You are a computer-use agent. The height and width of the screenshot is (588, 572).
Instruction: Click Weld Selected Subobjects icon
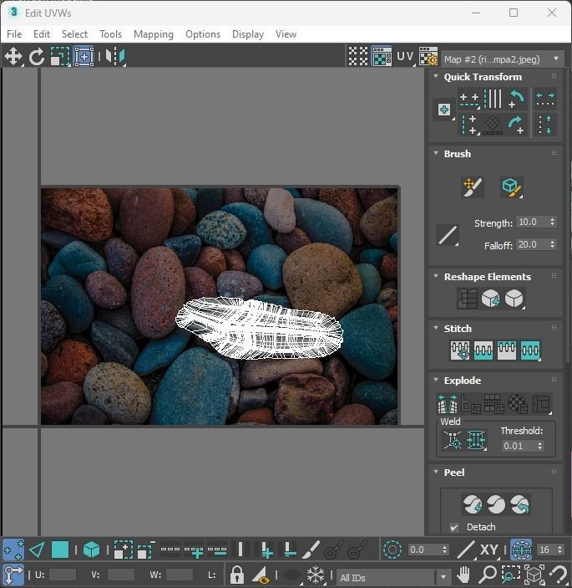pos(476,439)
